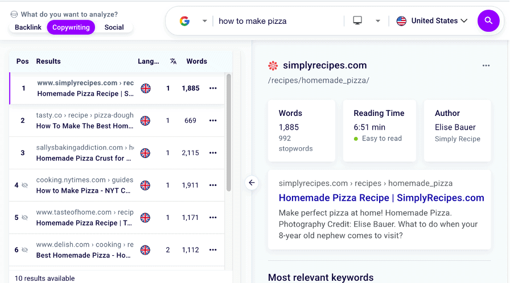Click the chat bubble icon beside 'What do you want to analyze?'
510x283 pixels.
(x=14, y=14)
